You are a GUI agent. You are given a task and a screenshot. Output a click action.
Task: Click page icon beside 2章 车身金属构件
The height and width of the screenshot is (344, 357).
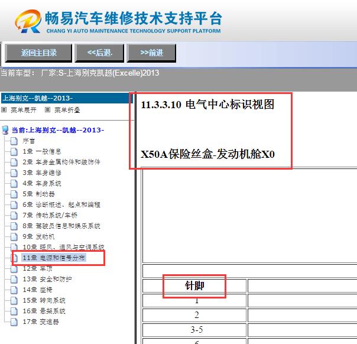coord(14,162)
